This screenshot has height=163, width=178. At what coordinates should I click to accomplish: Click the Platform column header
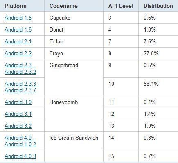(16, 6)
